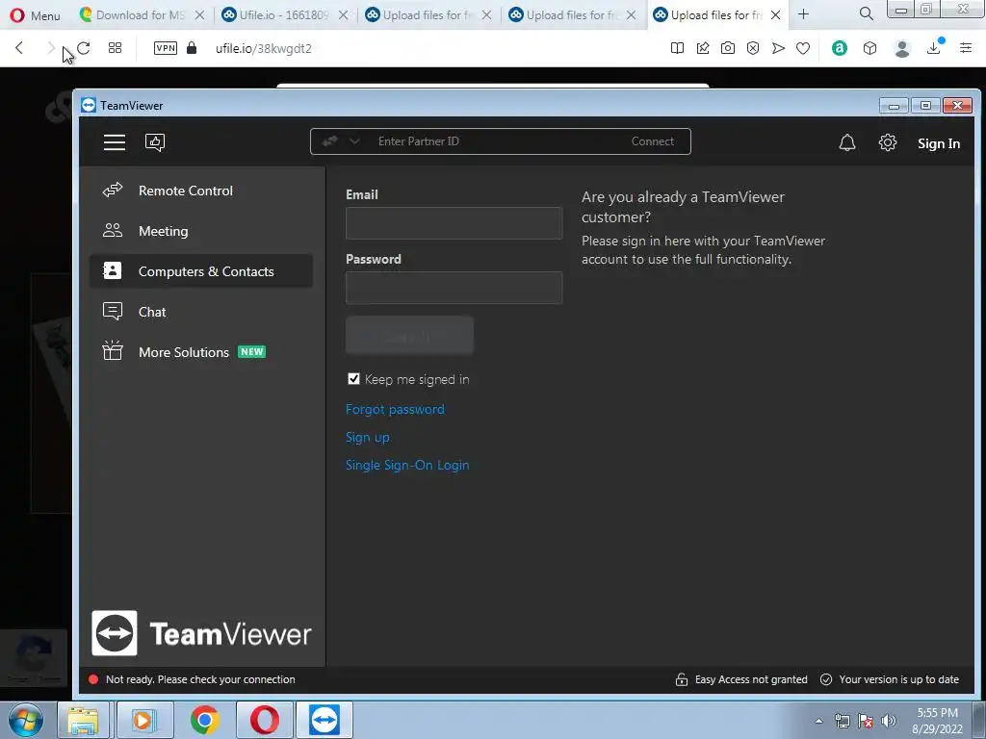
Task: Open a new browser tab
Action: pyautogui.click(x=804, y=14)
